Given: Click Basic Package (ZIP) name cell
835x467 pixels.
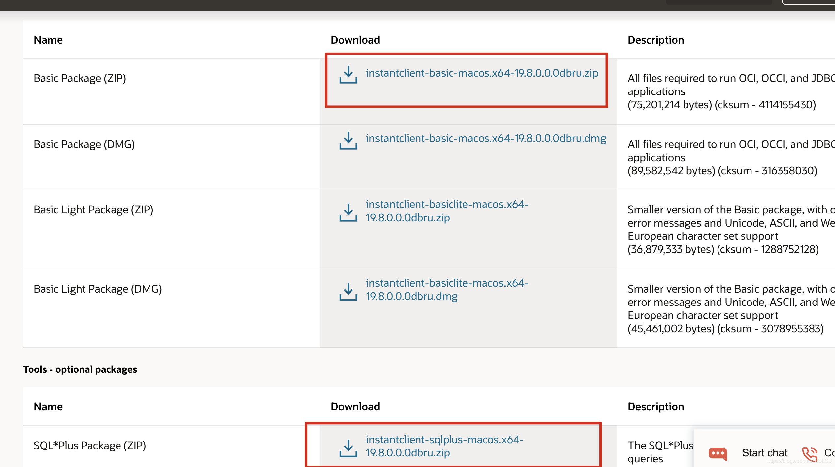Looking at the screenshot, I should 80,78.
